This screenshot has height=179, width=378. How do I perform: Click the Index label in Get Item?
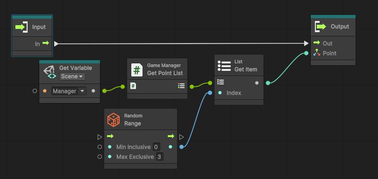pyautogui.click(x=234, y=93)
